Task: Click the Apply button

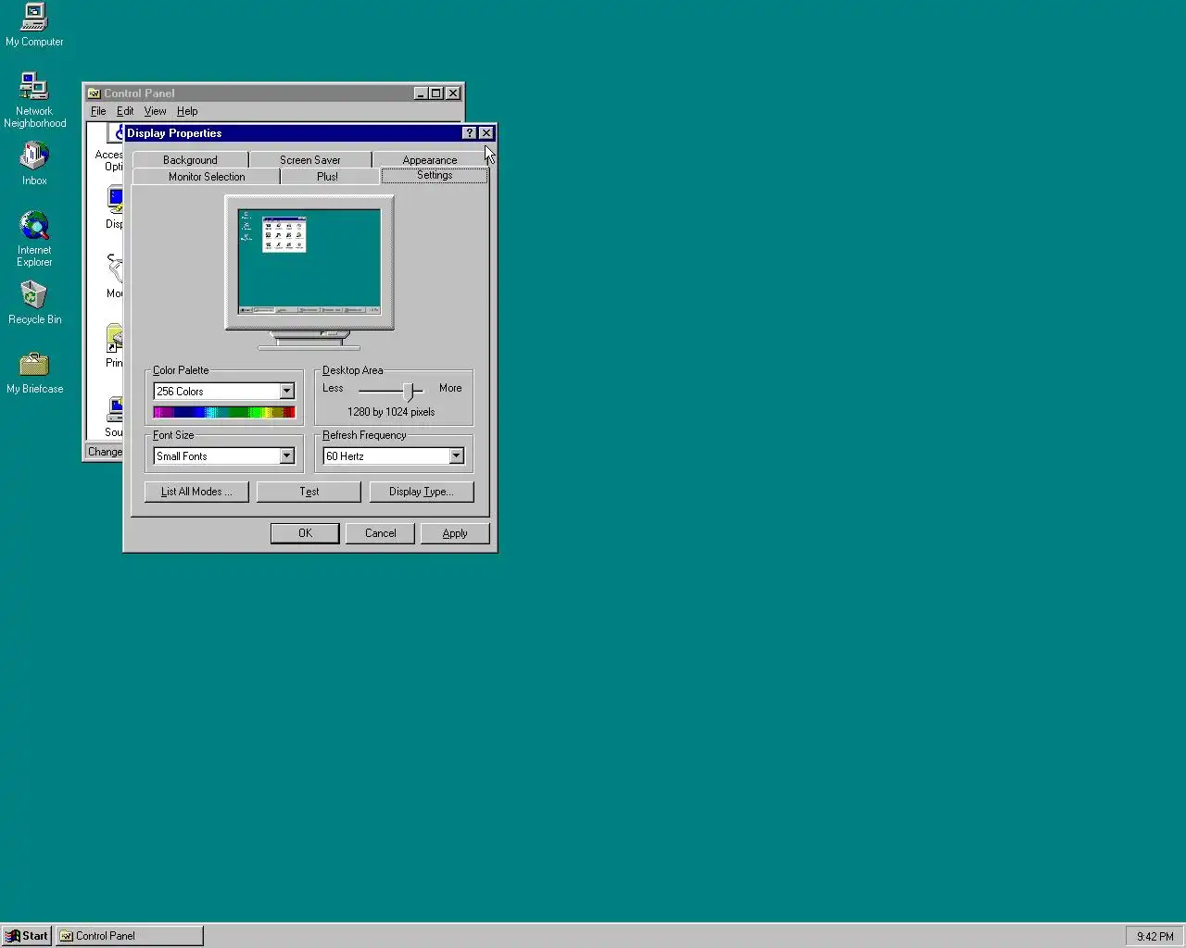Action: tap(455, 533)
